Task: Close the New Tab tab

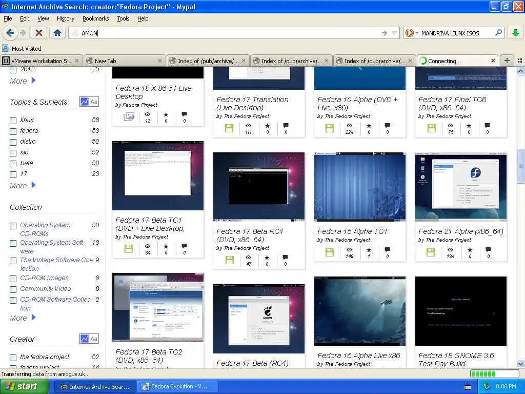Action: point(160,61)
